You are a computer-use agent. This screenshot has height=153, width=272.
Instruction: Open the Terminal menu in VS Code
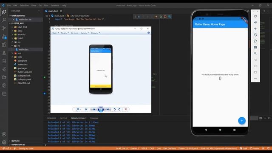click(55, 6)
